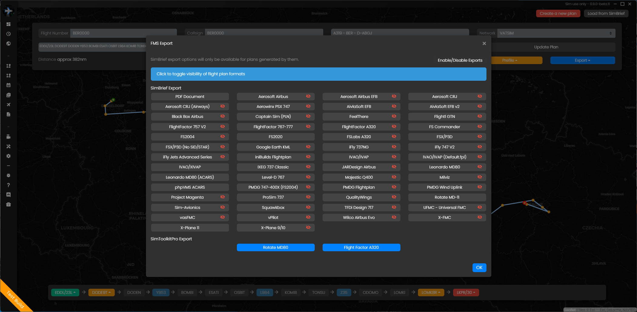
Task: Select the L984 airway chip
Action: coord(265,292)
